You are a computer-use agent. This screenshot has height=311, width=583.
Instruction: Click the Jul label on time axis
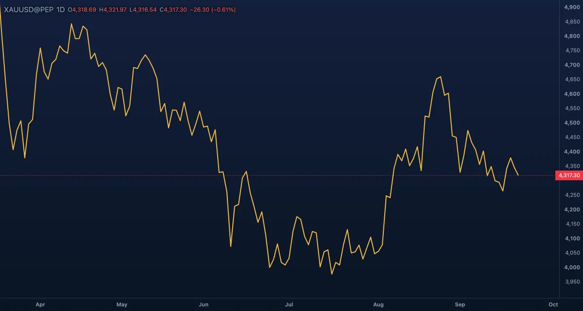(289, 305)
